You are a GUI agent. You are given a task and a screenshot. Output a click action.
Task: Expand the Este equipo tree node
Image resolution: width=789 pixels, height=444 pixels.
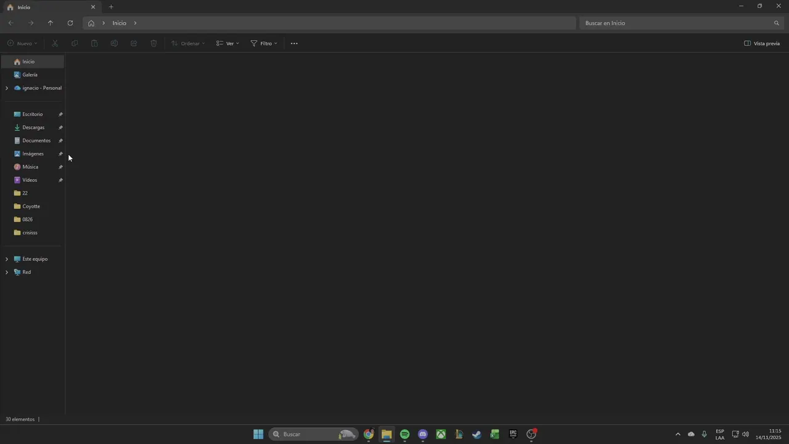pyautogui.click(x=7, y=259)
